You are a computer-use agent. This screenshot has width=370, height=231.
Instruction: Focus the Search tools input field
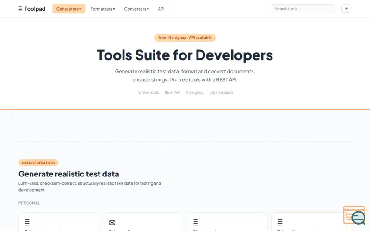click(x=302, y=9)
